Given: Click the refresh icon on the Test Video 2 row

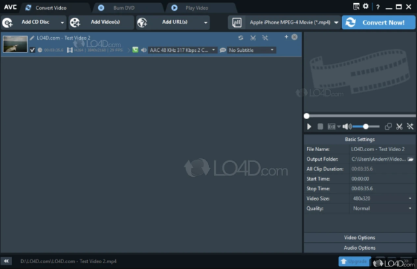Looking at the screenshot, I should [x=241, y=38].
